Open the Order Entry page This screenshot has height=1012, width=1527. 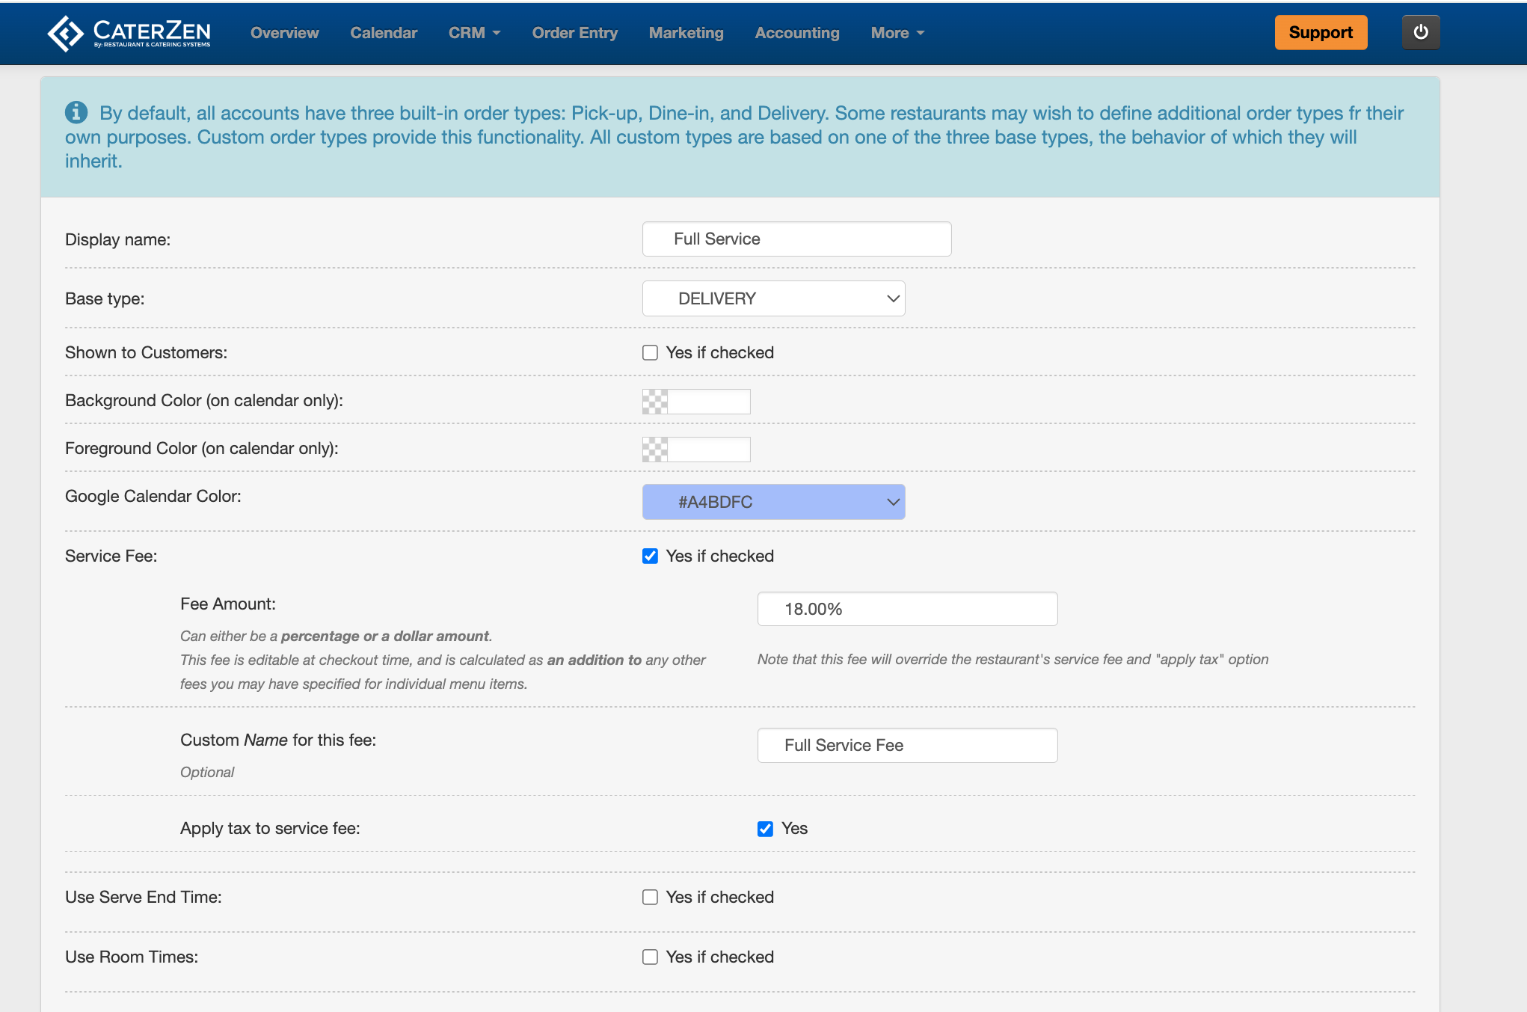pyautogui.click(x=574, y=33)
